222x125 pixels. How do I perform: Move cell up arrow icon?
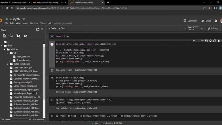[194, 41]
